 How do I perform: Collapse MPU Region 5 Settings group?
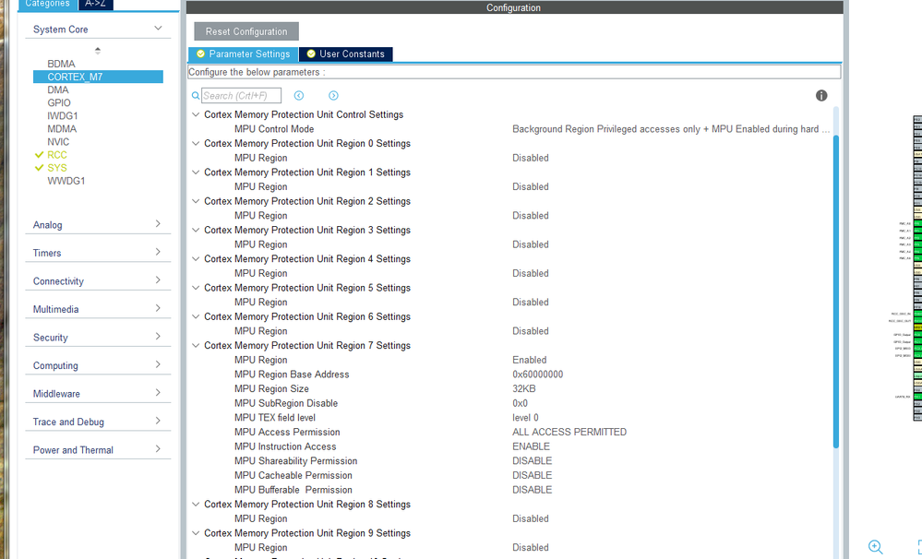(196, 288)
